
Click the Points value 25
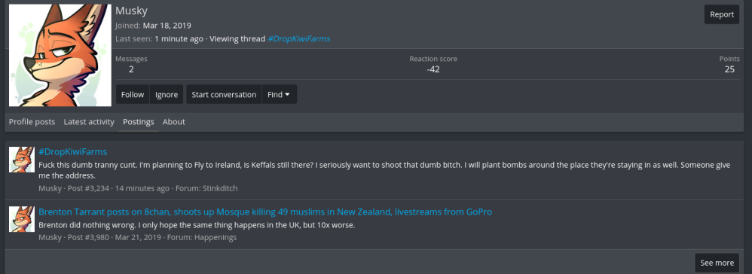(x=729, y=69)
